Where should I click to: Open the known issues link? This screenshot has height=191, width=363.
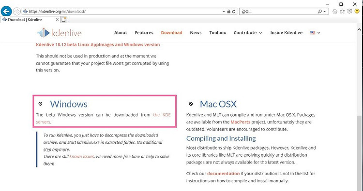[82, 156]
